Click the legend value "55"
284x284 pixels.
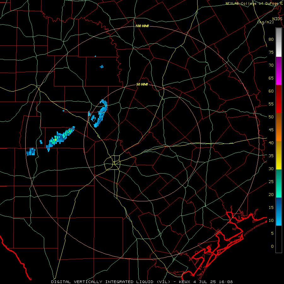pos(271,104)
